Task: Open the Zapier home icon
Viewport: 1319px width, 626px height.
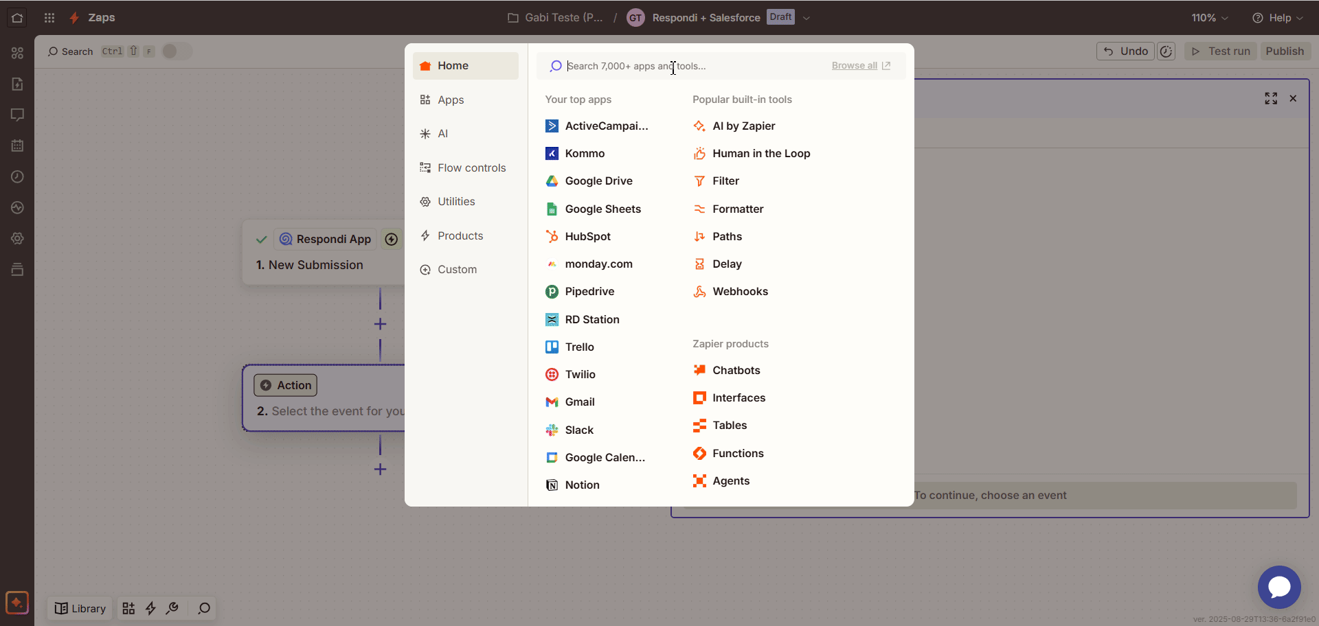Action: click(17, 18)
